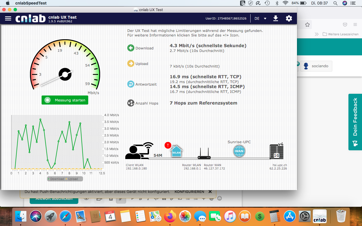The height and width of the screenshot is (226, 362).
Task: Click the KONFIGURIEREN link
Action: (189, 192)
